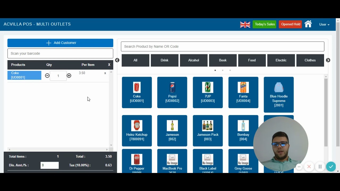Image resolution: width=340 pixels, height=191 pixels.
Task: Add Black Label product tile
Action: [208, 161]
